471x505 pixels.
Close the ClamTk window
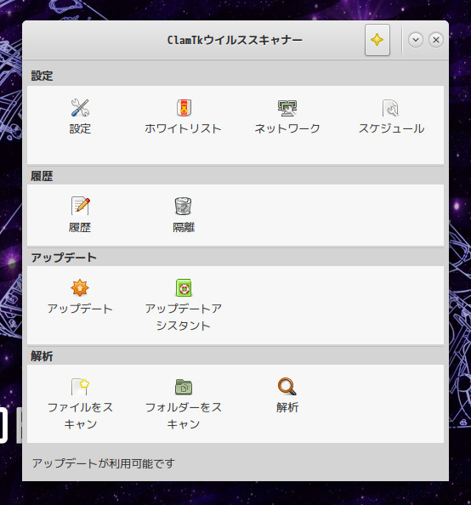pos(436,40)
